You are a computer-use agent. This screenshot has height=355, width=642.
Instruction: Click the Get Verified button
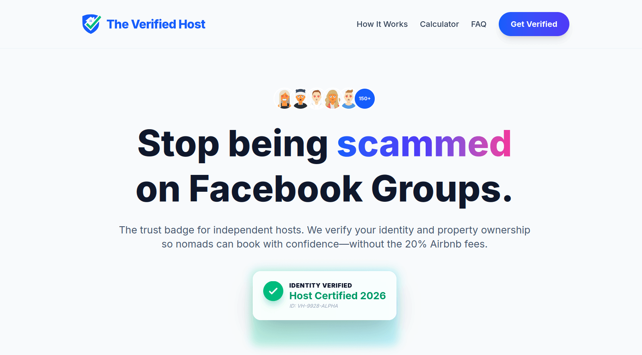534,24
